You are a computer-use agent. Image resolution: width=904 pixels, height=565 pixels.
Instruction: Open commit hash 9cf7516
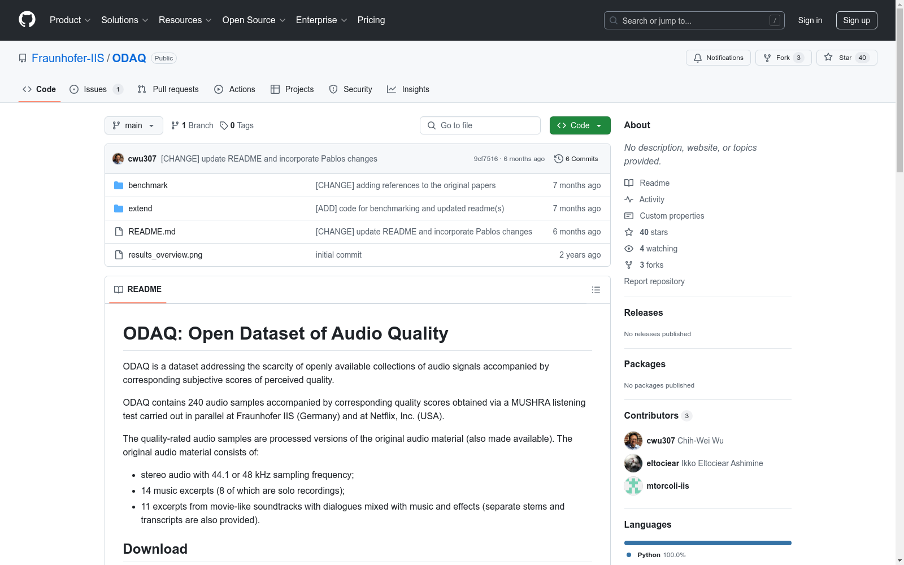coord(486,159)
